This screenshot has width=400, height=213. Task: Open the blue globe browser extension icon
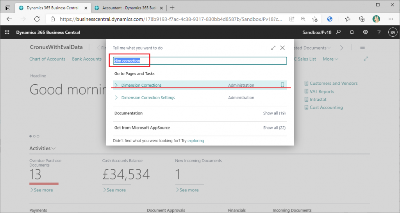click(x=330, y=19)
